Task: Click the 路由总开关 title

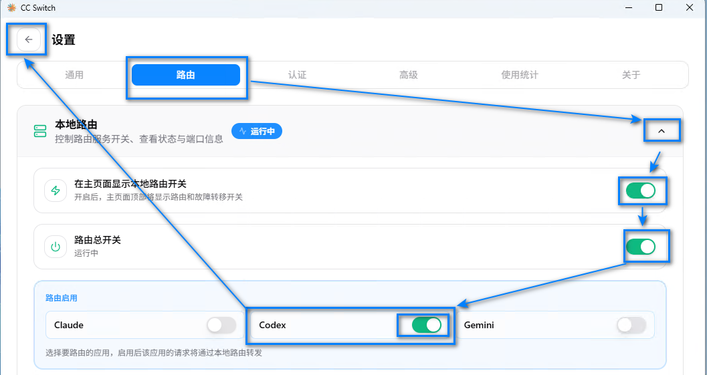Action: (x=98, y=240)
